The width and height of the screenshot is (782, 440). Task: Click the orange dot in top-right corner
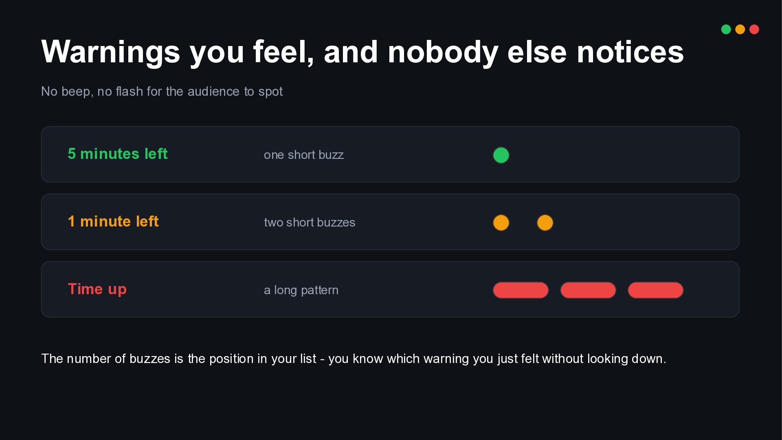tap(740, 29)
